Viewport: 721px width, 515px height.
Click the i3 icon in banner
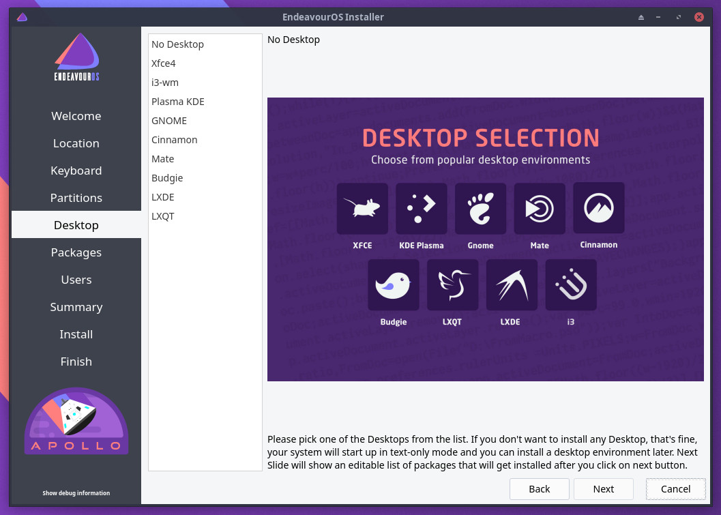pos(571,285)
